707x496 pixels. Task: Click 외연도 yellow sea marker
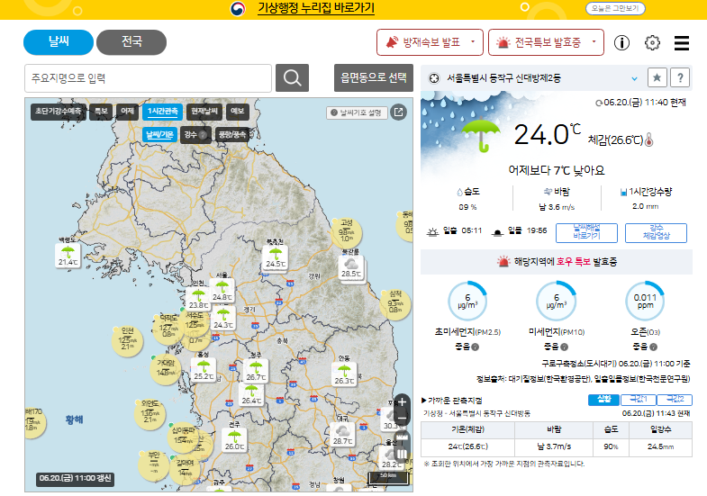click(150, 413)
